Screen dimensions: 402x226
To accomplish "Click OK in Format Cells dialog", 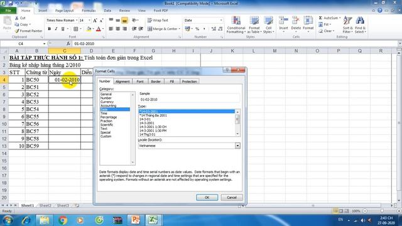I will [x=207, y=198].
